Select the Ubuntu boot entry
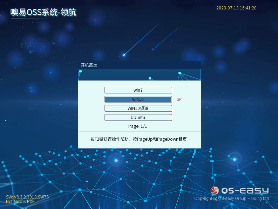Screen dimensions: 278x209 pos(138,118)
